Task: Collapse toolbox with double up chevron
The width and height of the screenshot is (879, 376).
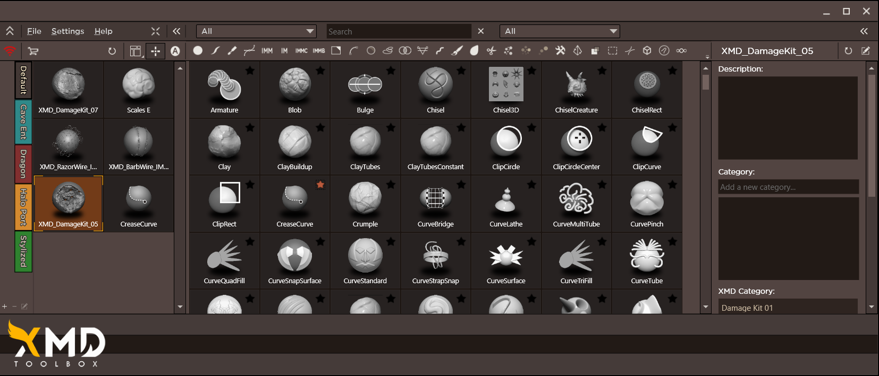Action: 10,31
